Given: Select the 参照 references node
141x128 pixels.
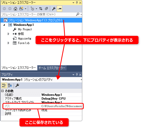Looking at the screenshot, I should tap(21, 34).
